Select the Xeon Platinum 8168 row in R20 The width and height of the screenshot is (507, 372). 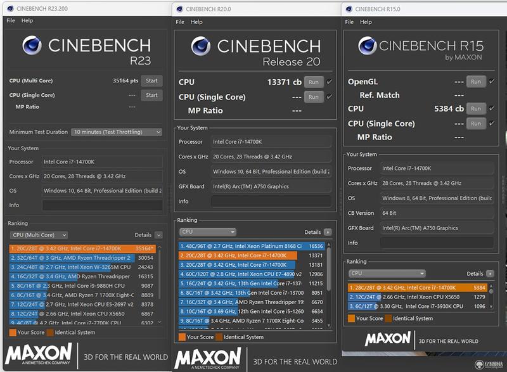click(252, 246)
